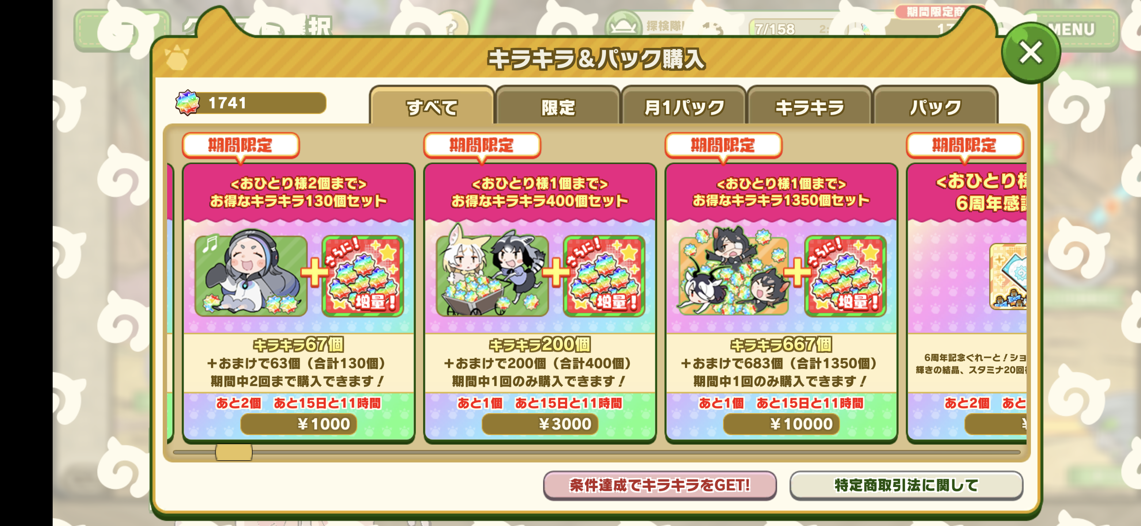Buy the 130 Kirakira set for ¥1000
Screen dimensions: 1141x526
pyautogui.click(x=298, y=424)
